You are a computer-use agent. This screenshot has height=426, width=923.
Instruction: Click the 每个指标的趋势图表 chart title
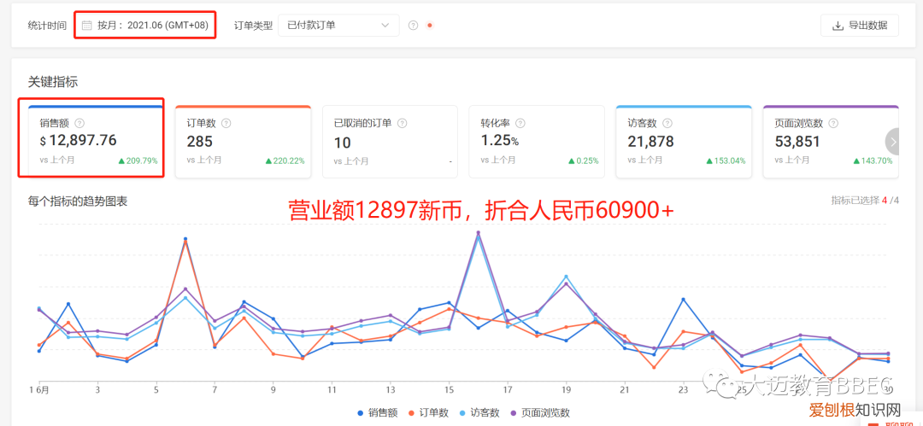pyautogui.click(x=78, y=201)
